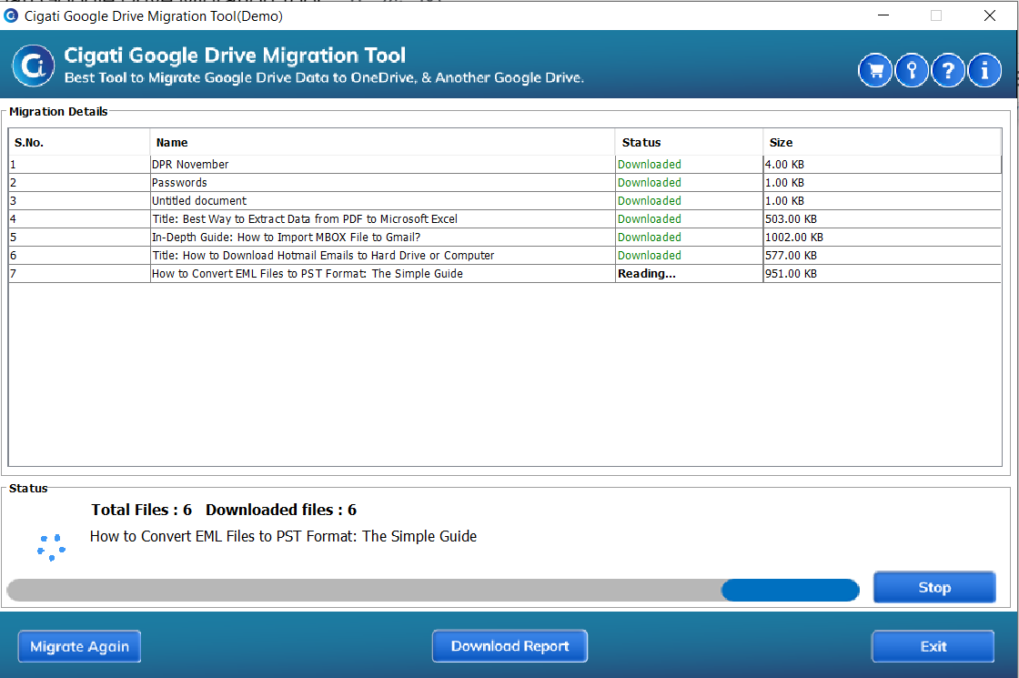Click the Reading... status cell
This screenshot has width=1019, height=678.
690,274
